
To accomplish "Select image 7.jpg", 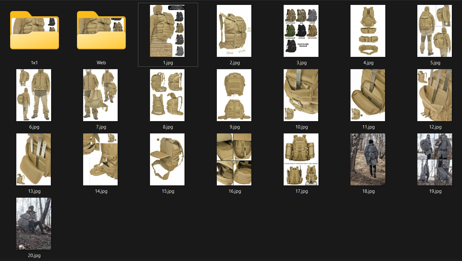I will [x=100, y=95].
